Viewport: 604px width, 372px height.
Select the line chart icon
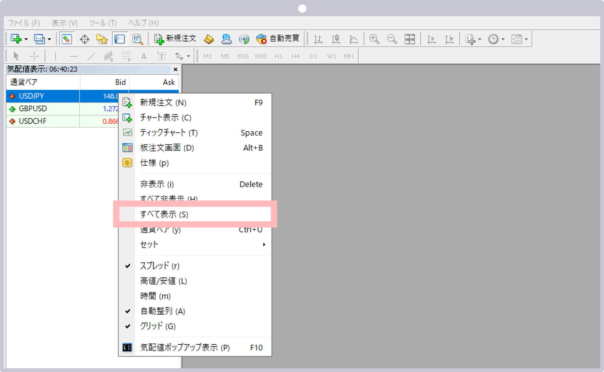(x=354, y=39)
